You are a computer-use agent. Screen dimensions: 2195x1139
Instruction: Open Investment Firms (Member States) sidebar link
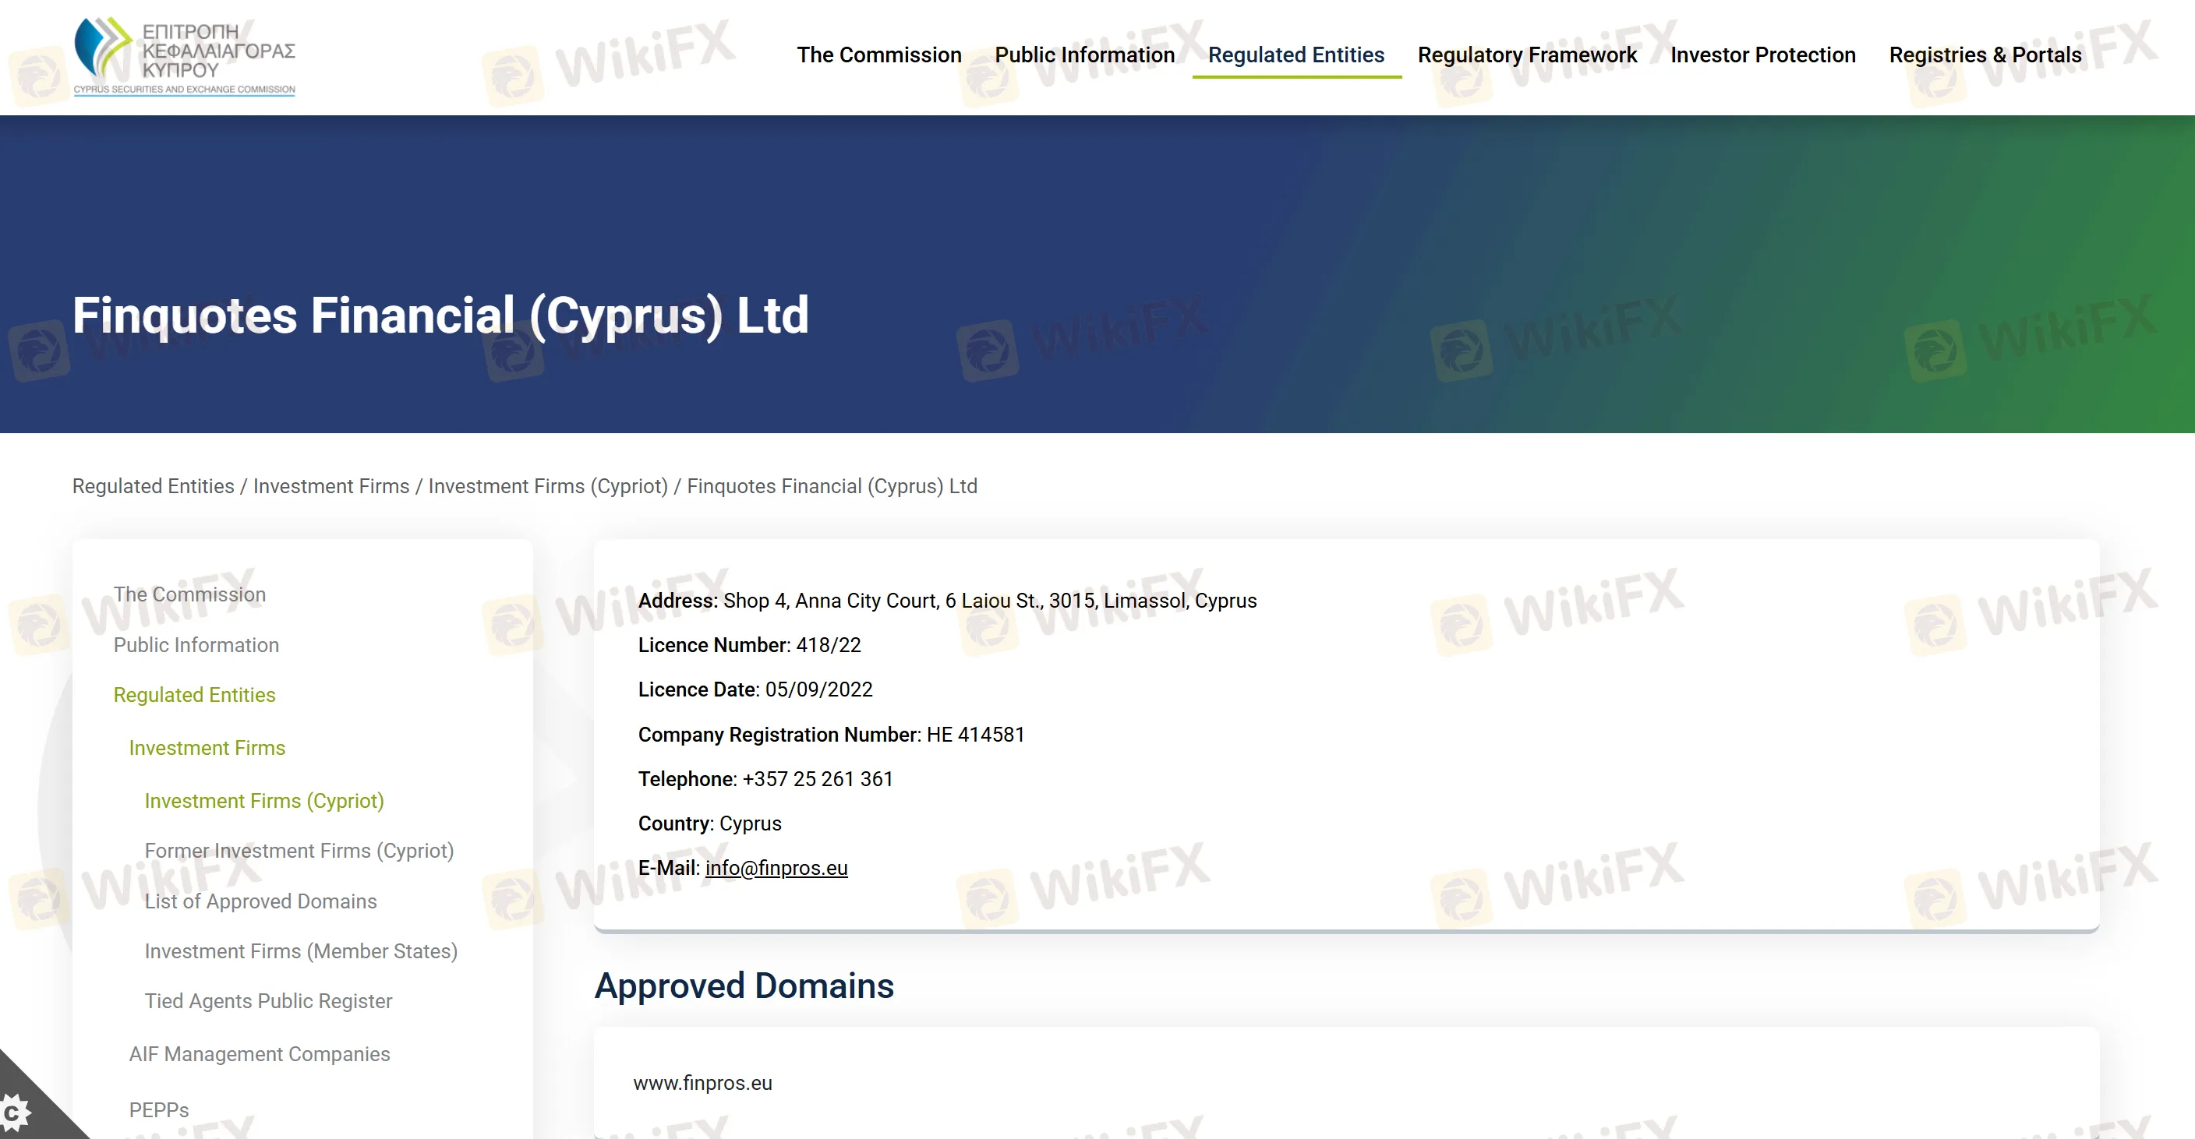click(x=300, y=951)
